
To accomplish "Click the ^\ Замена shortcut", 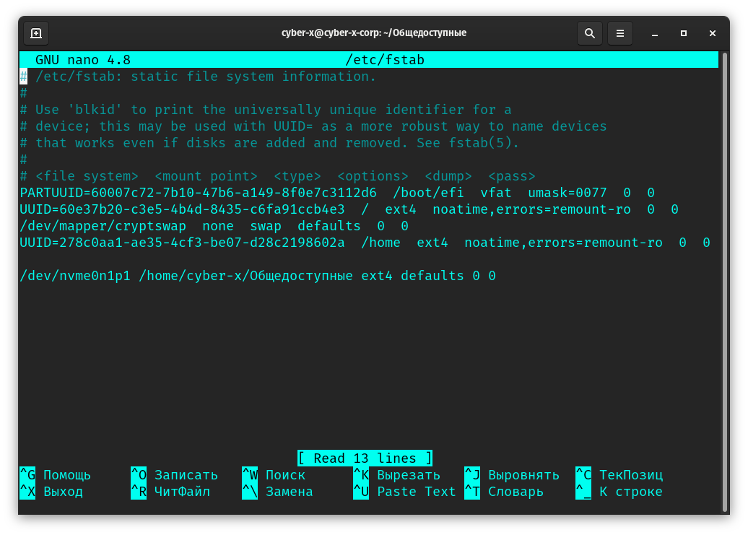I will point(277,492).
